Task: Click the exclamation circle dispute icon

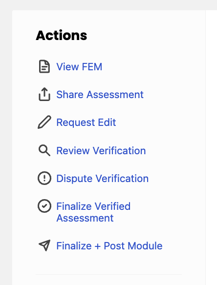Action: point(44,178)
